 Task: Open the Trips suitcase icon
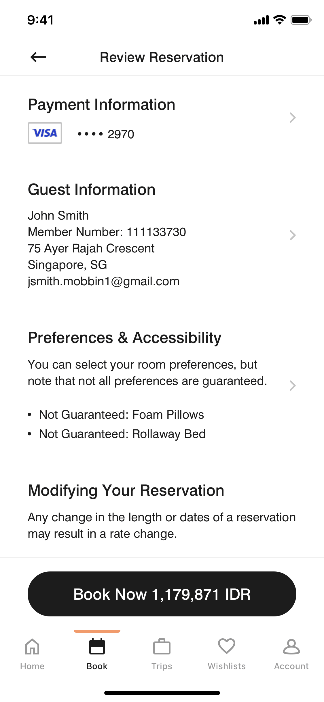tap(162, 647)
